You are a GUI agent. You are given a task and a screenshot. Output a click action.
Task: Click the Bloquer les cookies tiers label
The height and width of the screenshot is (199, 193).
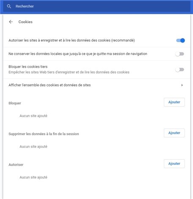click(x=28, y=67)
